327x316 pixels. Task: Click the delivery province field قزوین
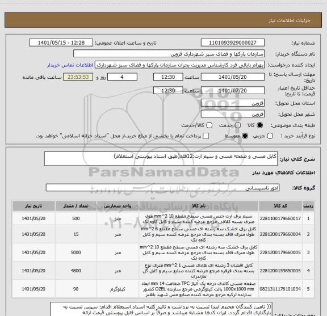(233, 103)
